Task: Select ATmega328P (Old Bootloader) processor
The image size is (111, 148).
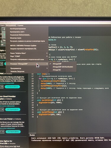Action: click(63, 67)
